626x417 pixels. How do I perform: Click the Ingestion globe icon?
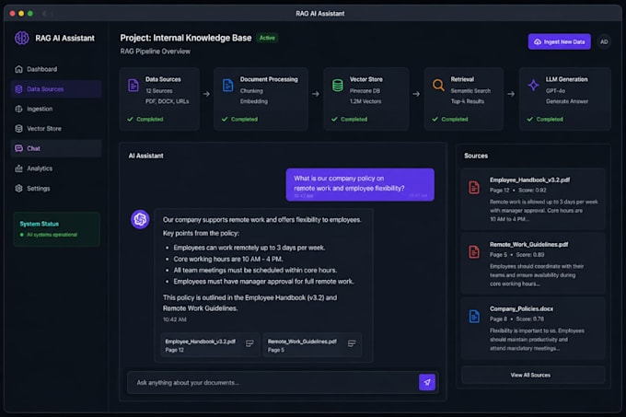(x=18, y=109)
